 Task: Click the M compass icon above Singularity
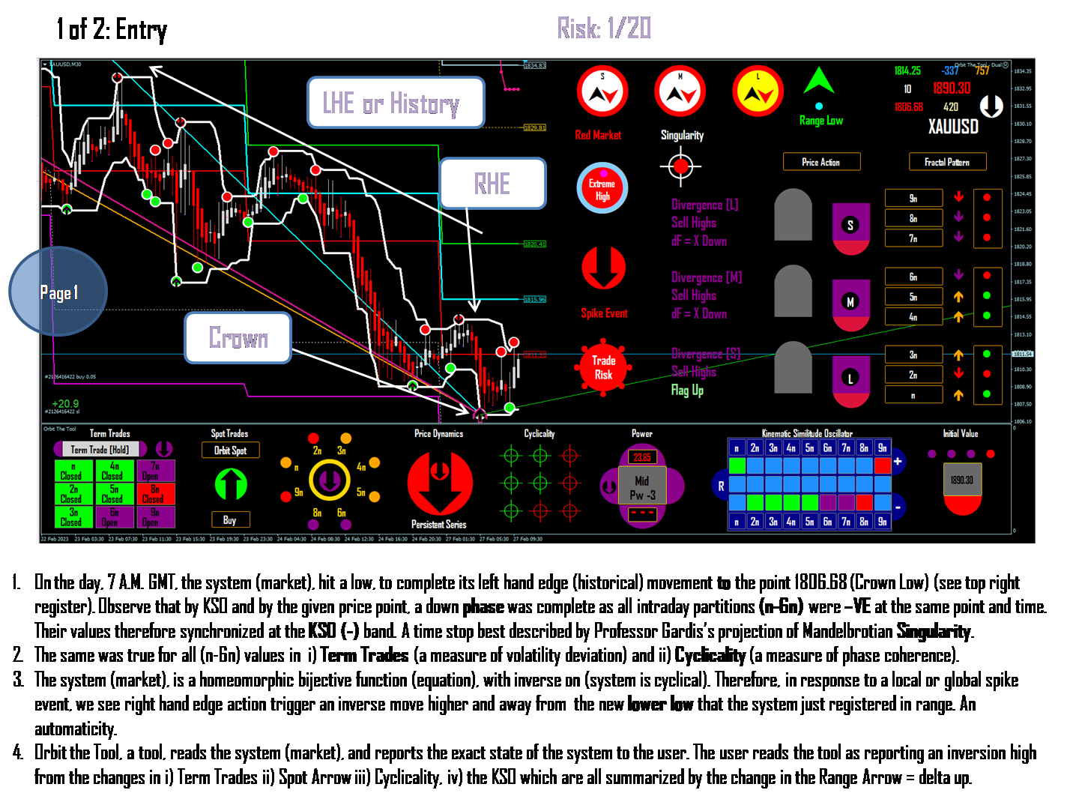680,92
